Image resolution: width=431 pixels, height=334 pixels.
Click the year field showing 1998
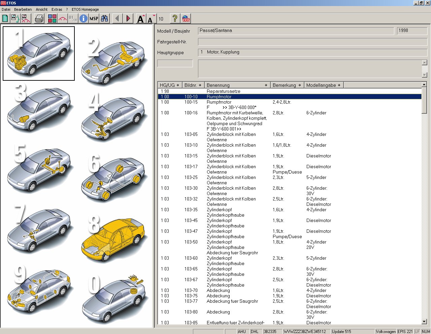412,31
